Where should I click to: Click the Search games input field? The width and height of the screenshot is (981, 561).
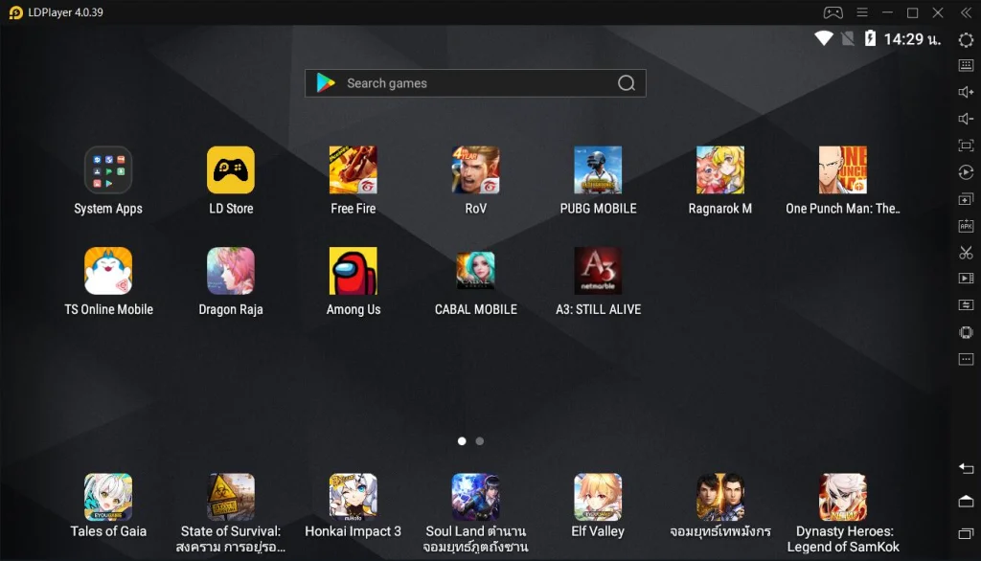[475, 83]
